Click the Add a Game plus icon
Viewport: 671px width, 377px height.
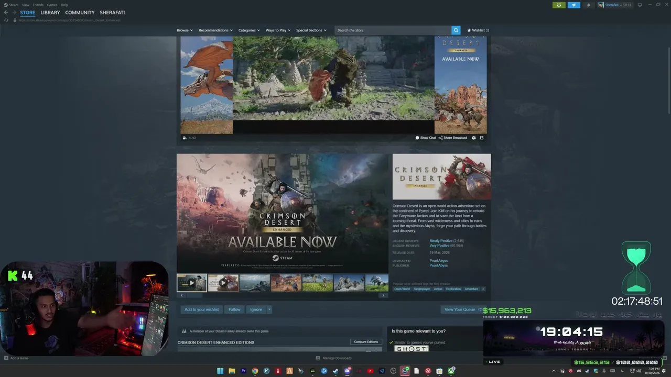tap(6, 358)
